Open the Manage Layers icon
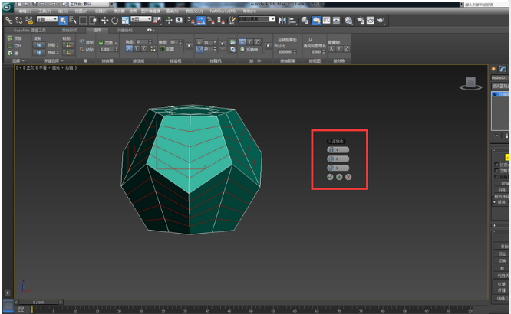The height and width of the screenshot is (314, 511). click(305, 21)
